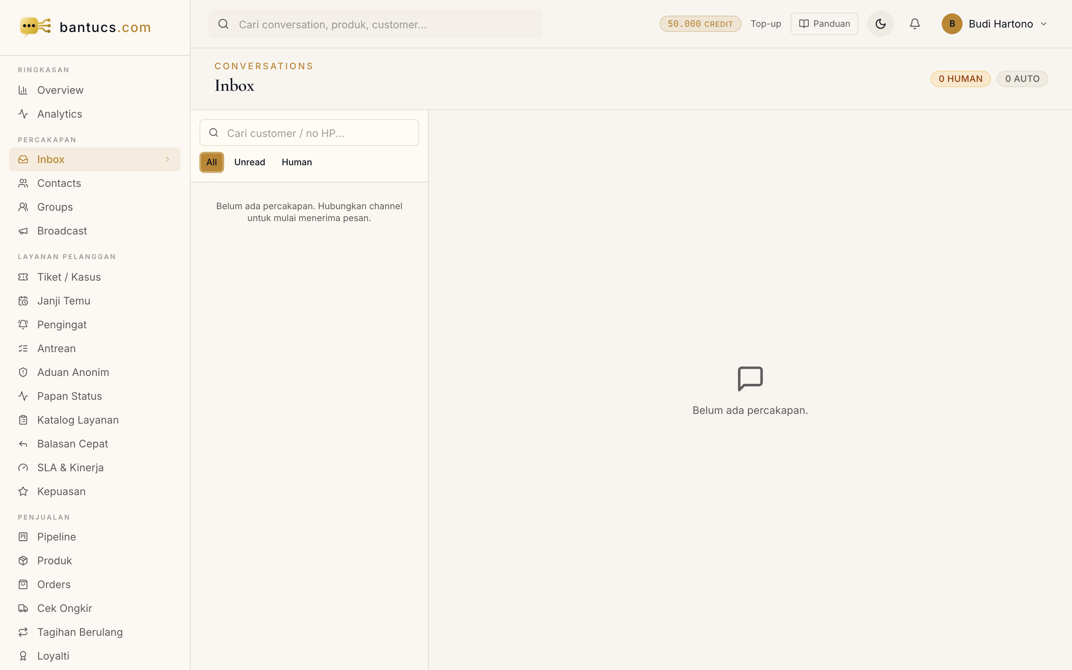The image size is (1072, 670).
Task: Expand the Inbox chevron arrow
Action: click(167, 159)
